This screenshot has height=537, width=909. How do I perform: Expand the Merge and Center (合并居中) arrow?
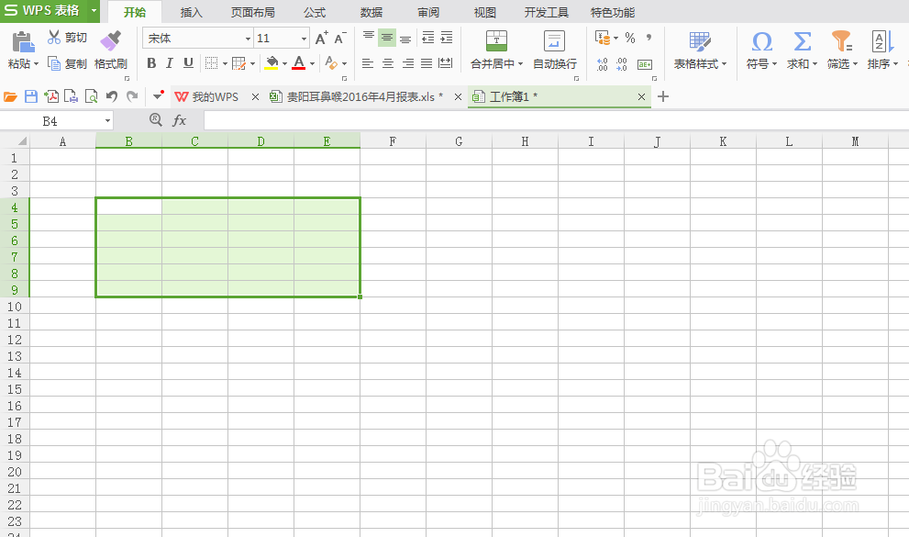point(520,63)
